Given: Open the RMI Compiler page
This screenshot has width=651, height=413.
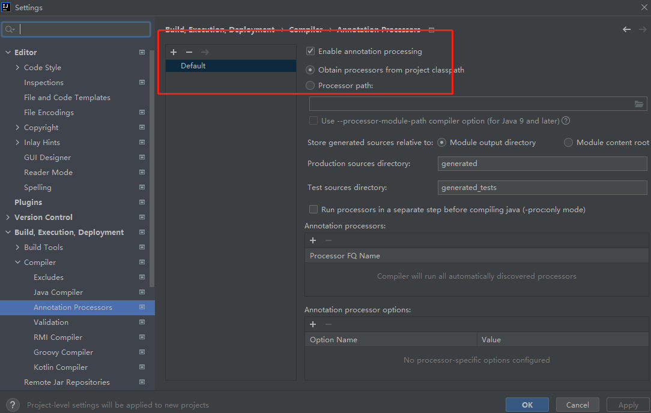Looking at the screenshot, I should pos(58,337).
